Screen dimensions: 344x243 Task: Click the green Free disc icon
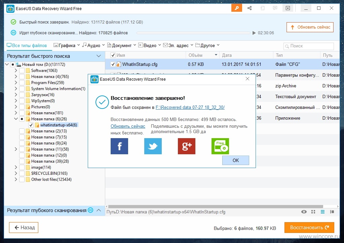(x=220, y=146)
